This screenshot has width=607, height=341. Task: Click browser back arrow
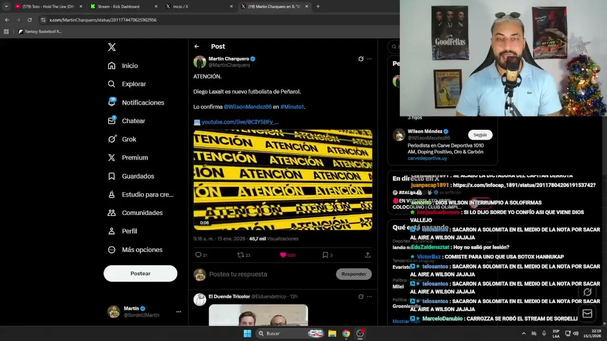tap(7, 20)
